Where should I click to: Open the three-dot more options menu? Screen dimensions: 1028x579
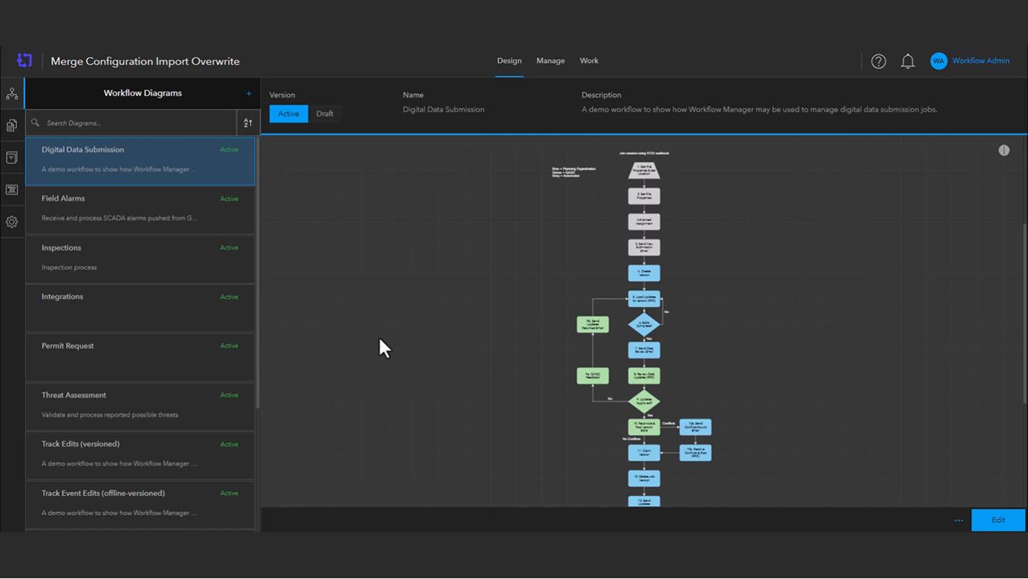pos(959,521)
